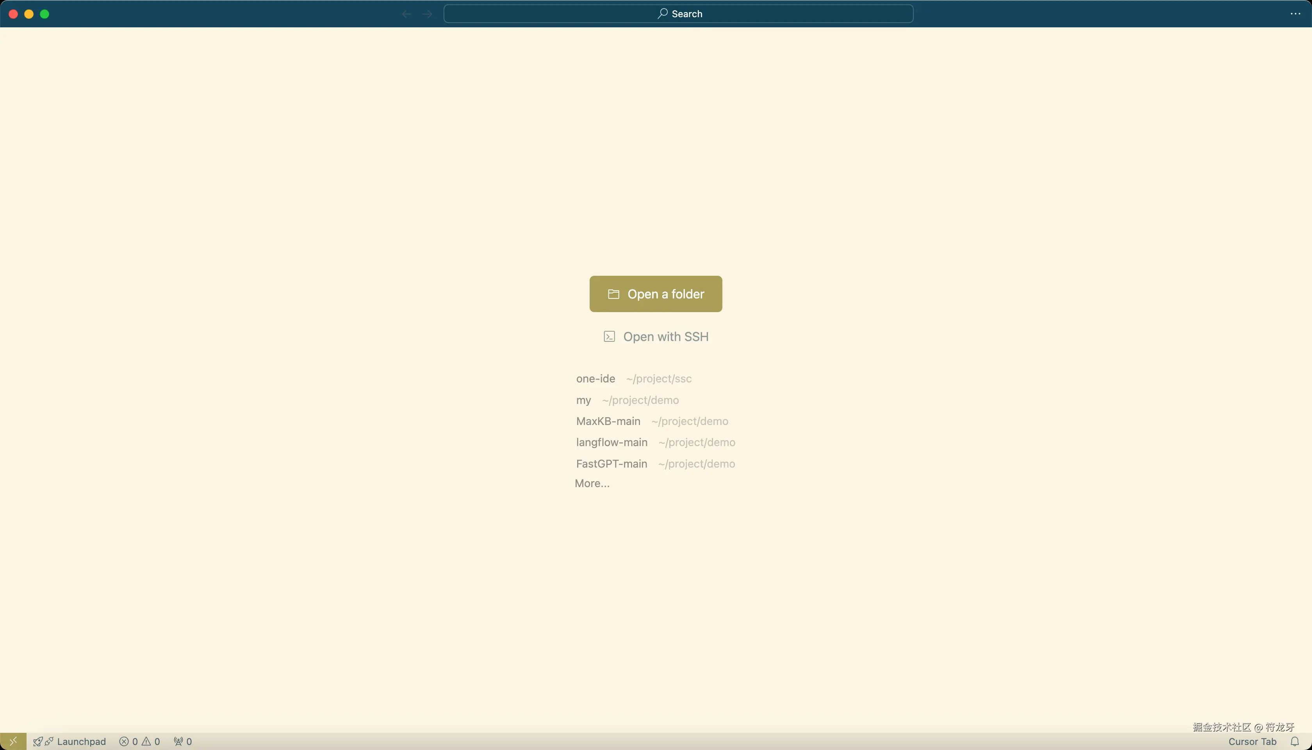Open recent project langflow-main
The height and width of the screenshot is (750, 1312).
[x=612, y=443]
